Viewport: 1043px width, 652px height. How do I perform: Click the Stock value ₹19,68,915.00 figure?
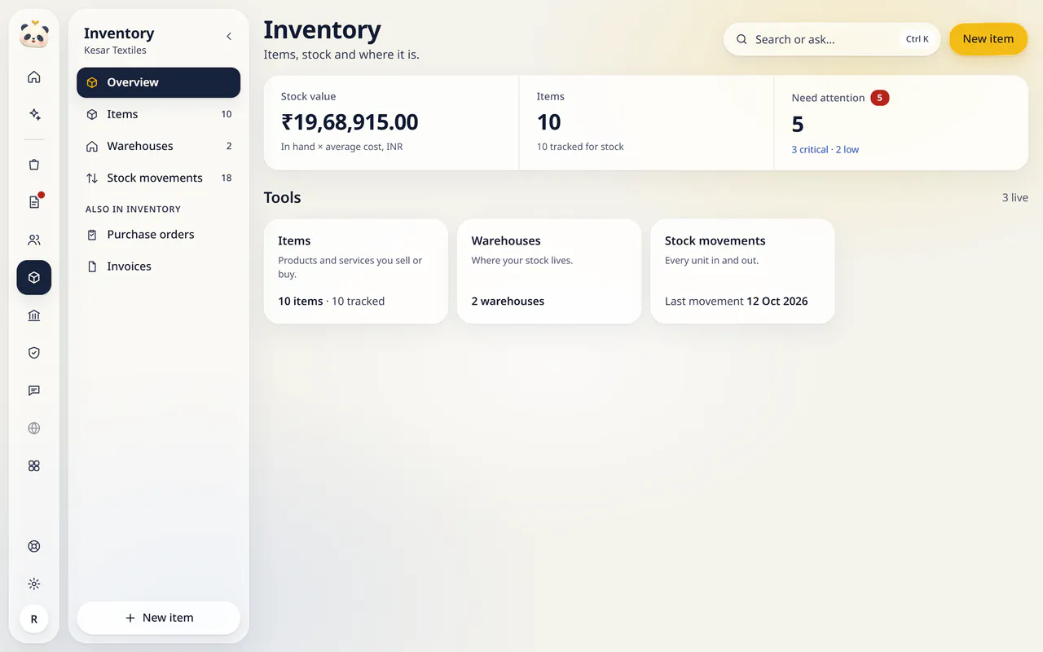(350, 122)
